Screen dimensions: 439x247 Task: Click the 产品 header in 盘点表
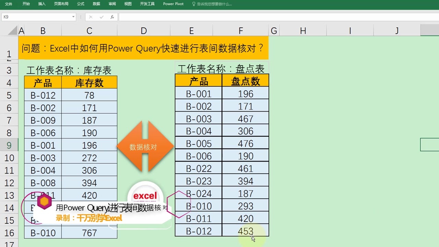tap(199, 81)
